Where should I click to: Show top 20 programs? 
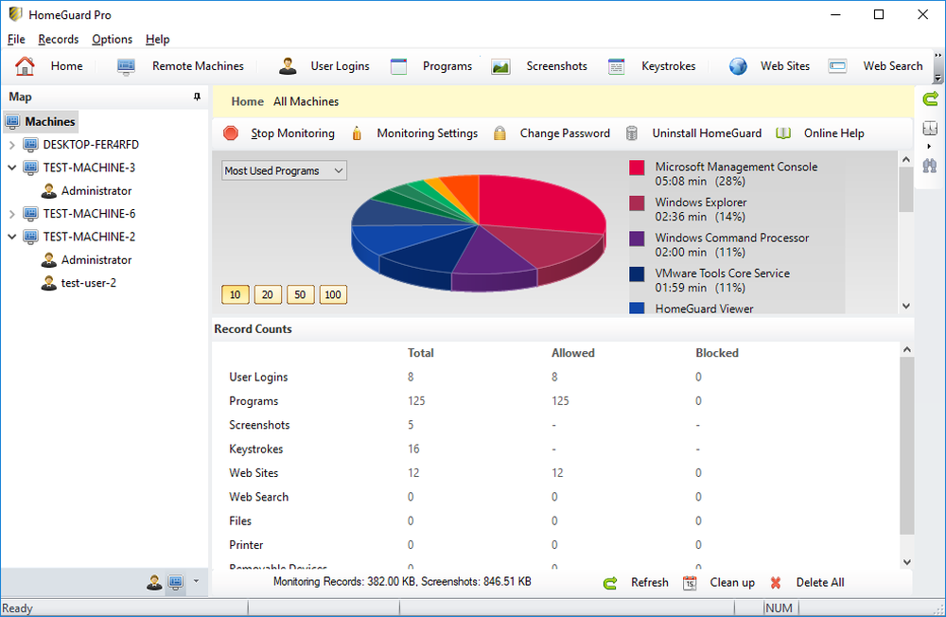pyautogui.click(x=268, y=294)
